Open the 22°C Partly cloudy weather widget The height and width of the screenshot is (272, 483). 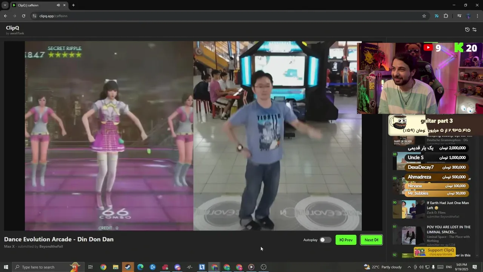(383, 267)
